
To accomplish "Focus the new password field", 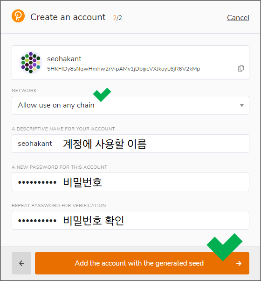I will [130, 182].
